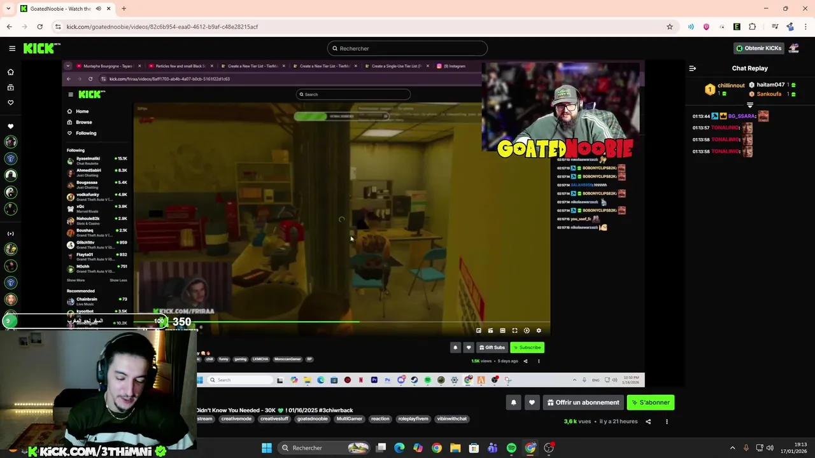Viewport: 815px width, 458px height.
Task: Toggle theater mode in video player
Action: pos(502,331)
